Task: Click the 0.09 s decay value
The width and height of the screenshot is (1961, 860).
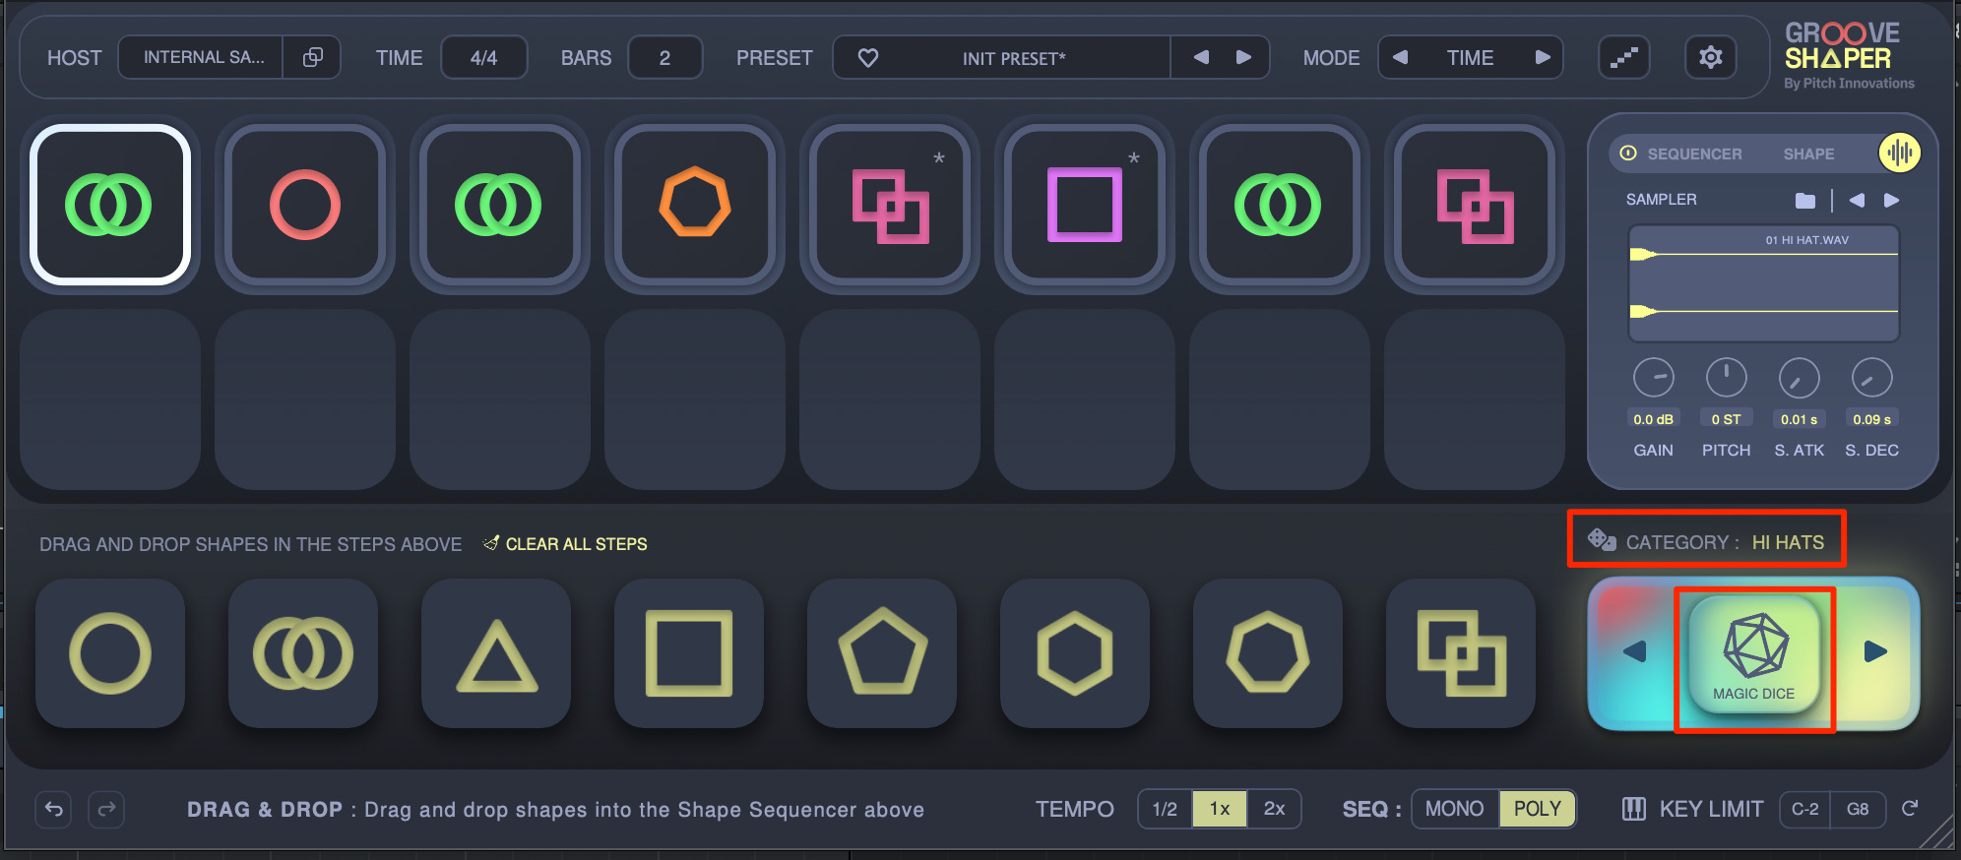Action: (1871, 419)
